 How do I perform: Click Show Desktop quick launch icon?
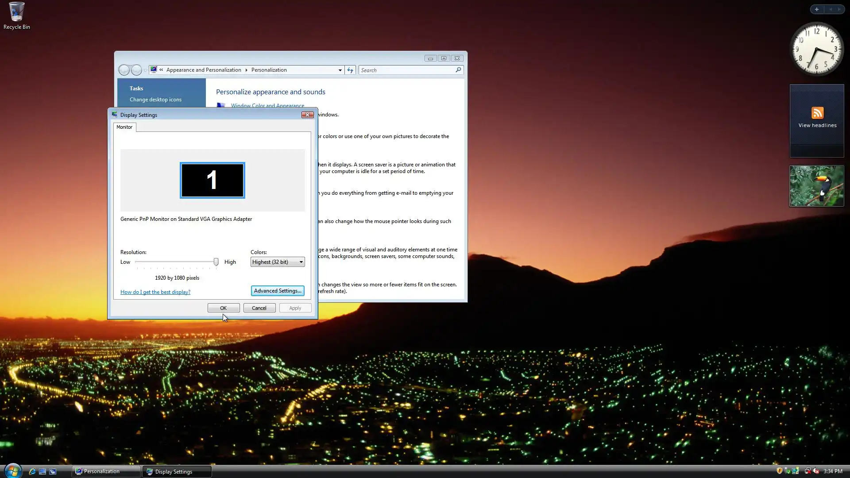42,471
